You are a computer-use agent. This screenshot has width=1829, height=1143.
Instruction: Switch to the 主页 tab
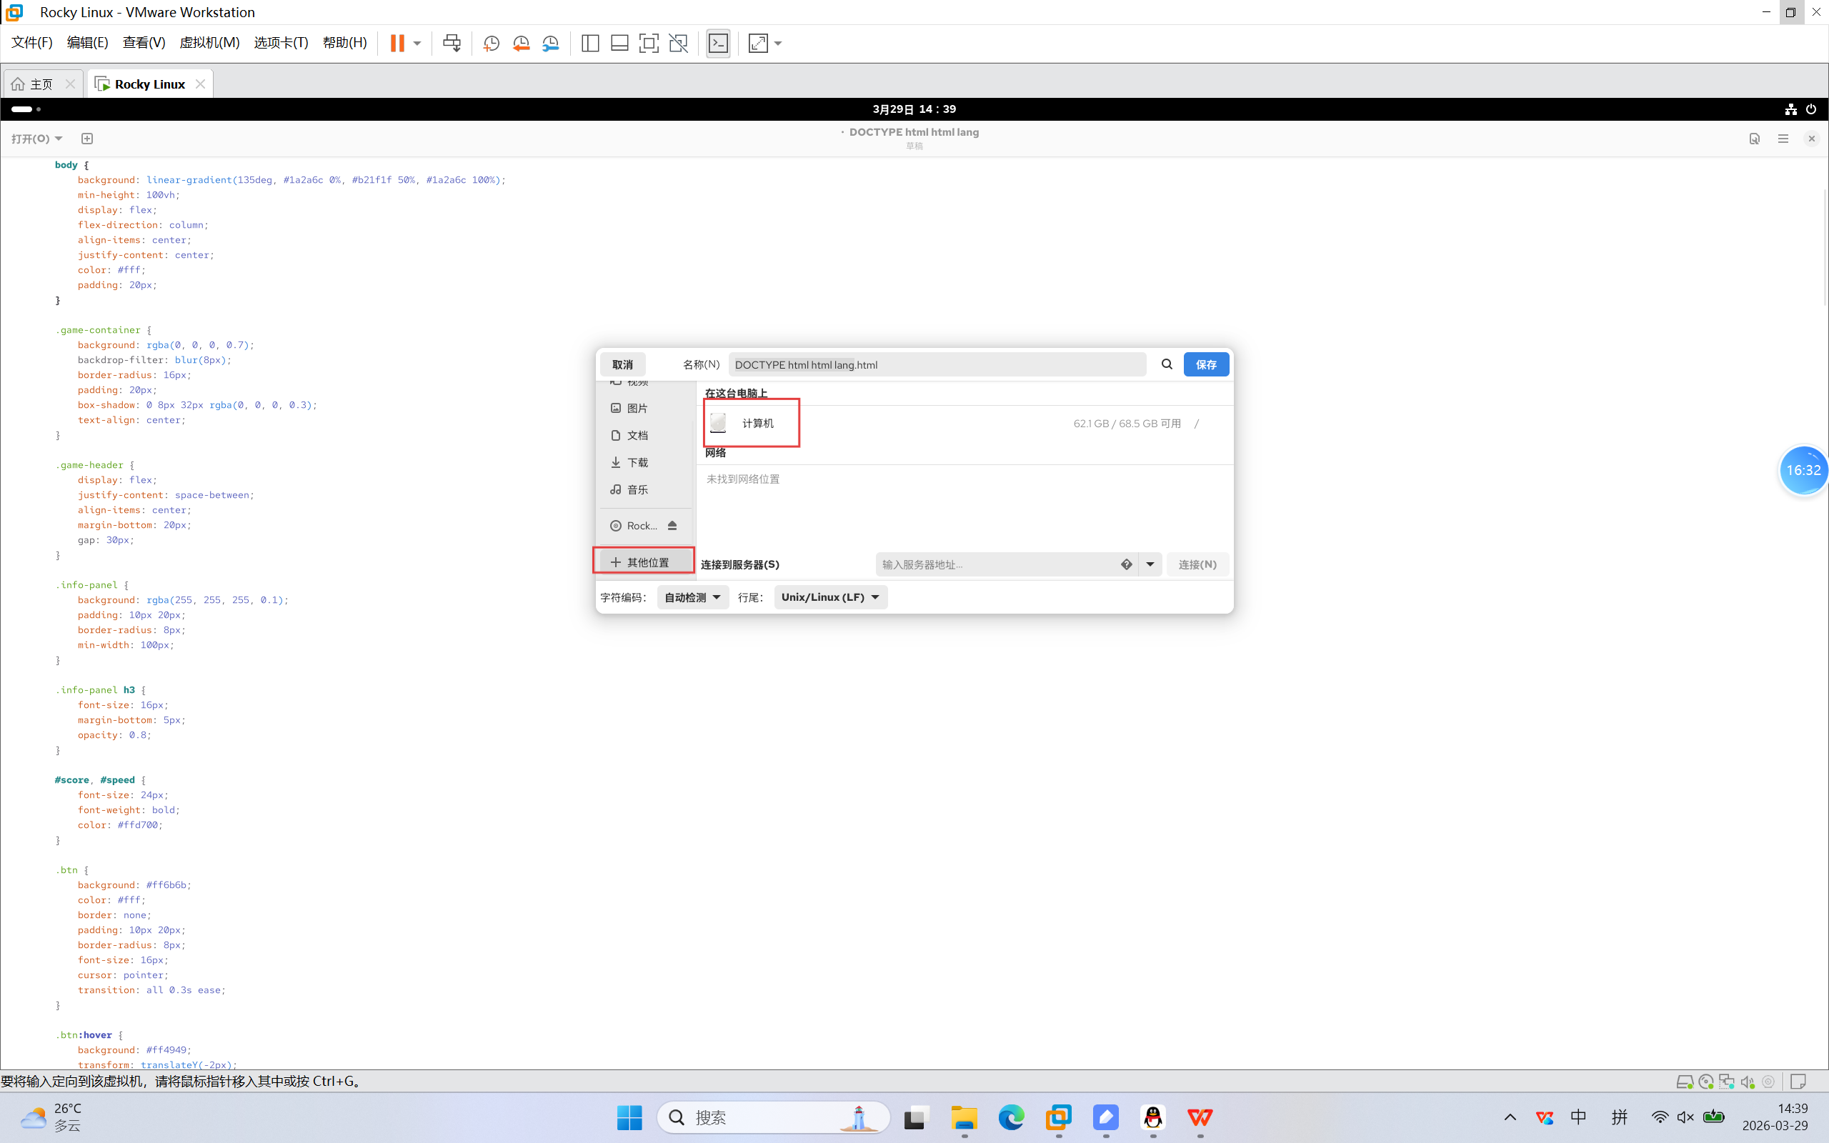[41, 84]
